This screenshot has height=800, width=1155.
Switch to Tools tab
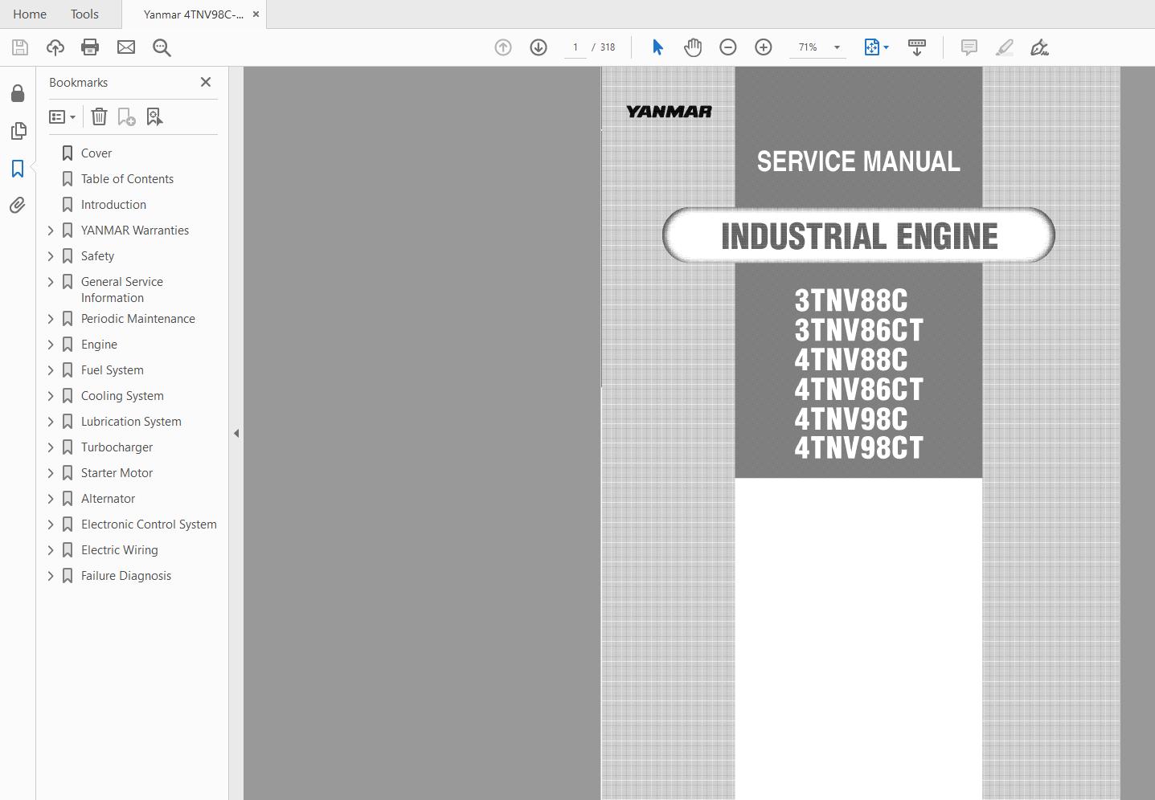pyautogui.click(x=84, y=14)
